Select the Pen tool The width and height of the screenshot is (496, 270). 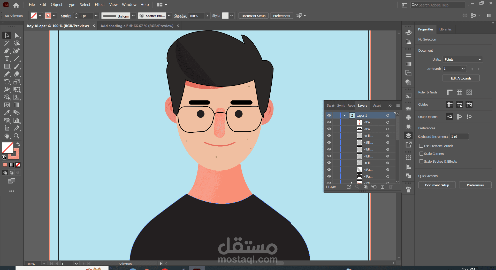pos(7,51)
